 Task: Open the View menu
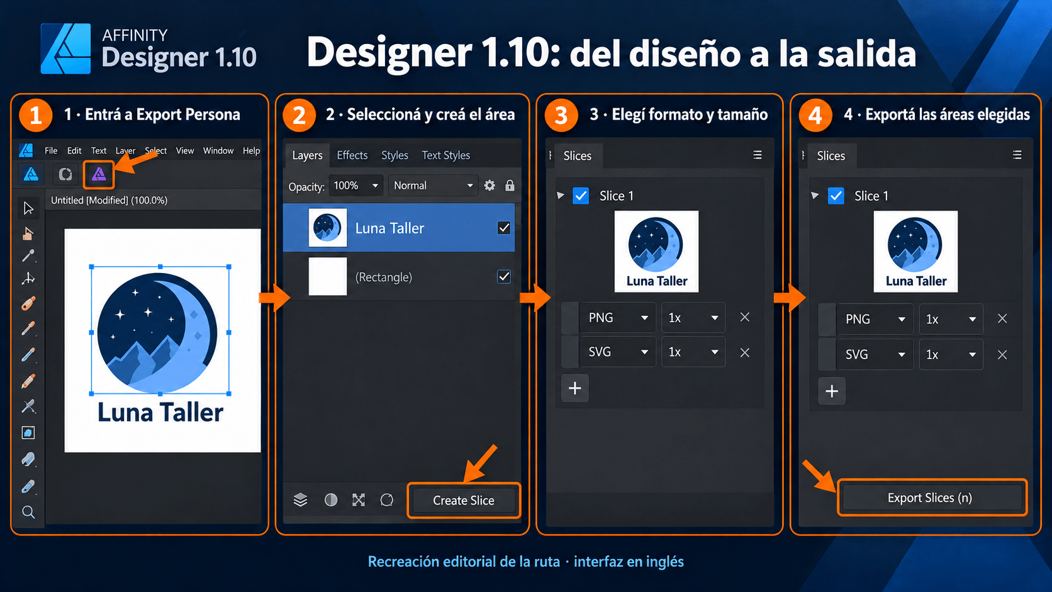tap(185, 150)
